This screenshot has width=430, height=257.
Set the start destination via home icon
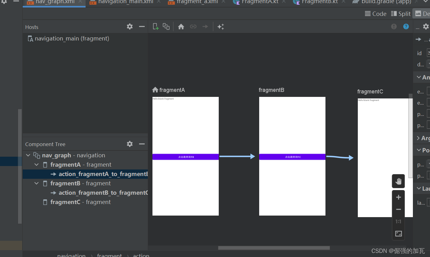coord(181,27)
